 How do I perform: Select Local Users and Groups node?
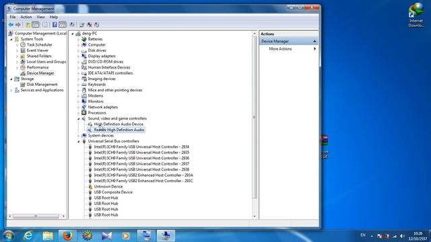[x=46, y=62]
